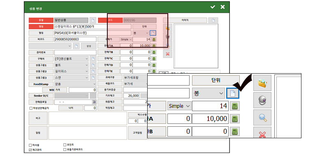Screen dimensions: 329x158
Task: Expand 상품그룹2 dropdown showing 길이피스
Action: (x=71, y=71)
